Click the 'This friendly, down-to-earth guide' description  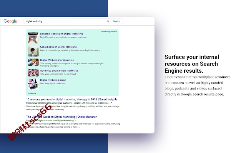point(72,65)
